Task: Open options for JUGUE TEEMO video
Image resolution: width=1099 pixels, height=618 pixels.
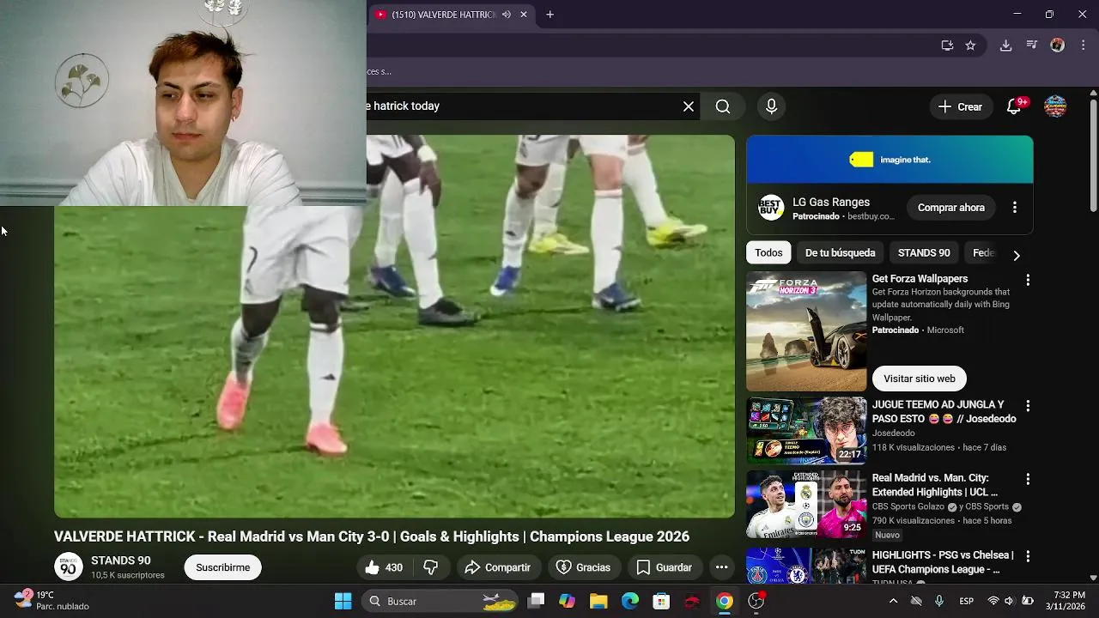Action: pyautogui.click(x=1028, y=405)
